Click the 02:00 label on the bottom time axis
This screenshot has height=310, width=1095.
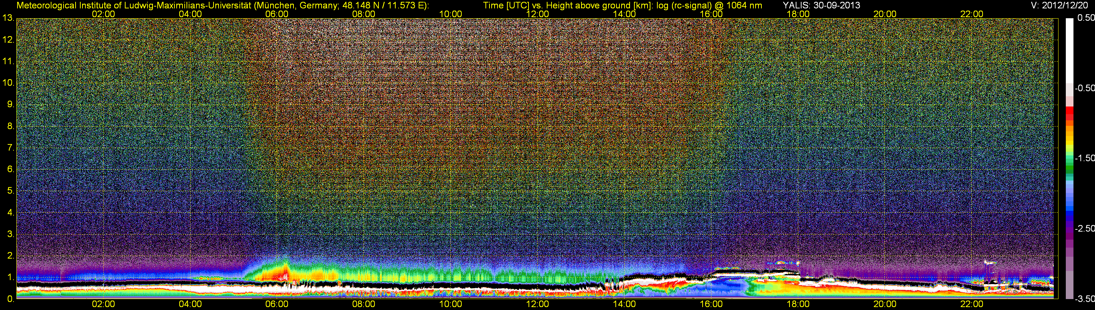click(x=103, y=304)
